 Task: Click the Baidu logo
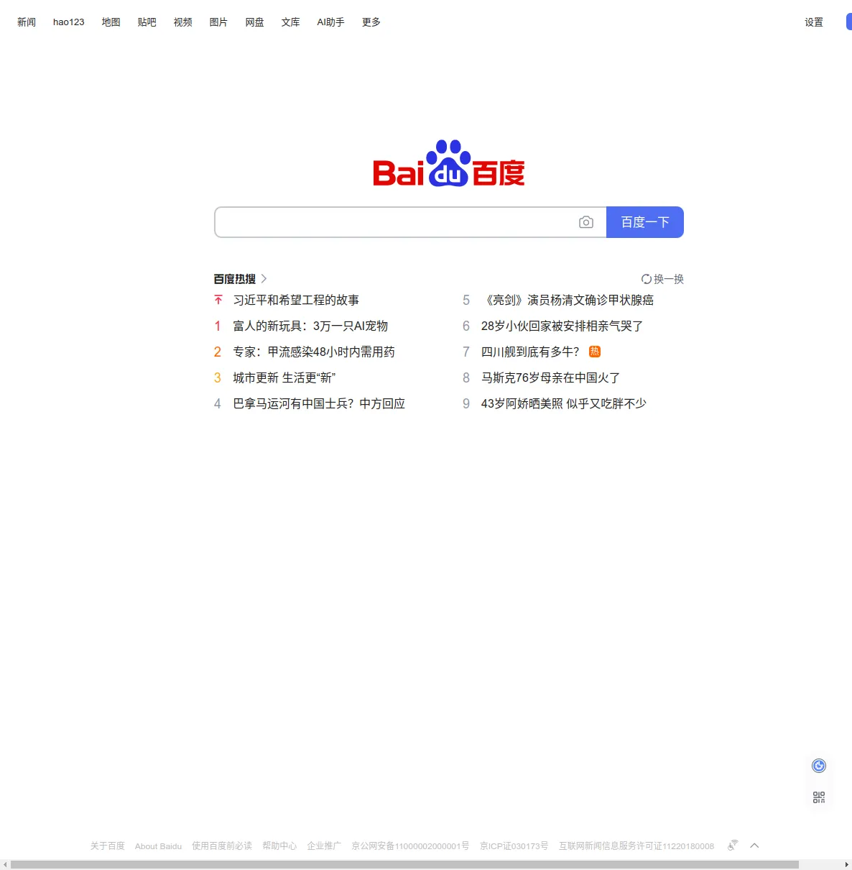pos(449,163)
